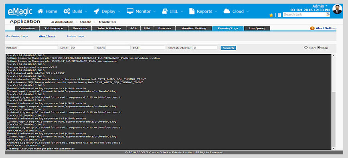Click the Refresh interval field
This screenshot has width=348, height=158.
pos(204,47)
